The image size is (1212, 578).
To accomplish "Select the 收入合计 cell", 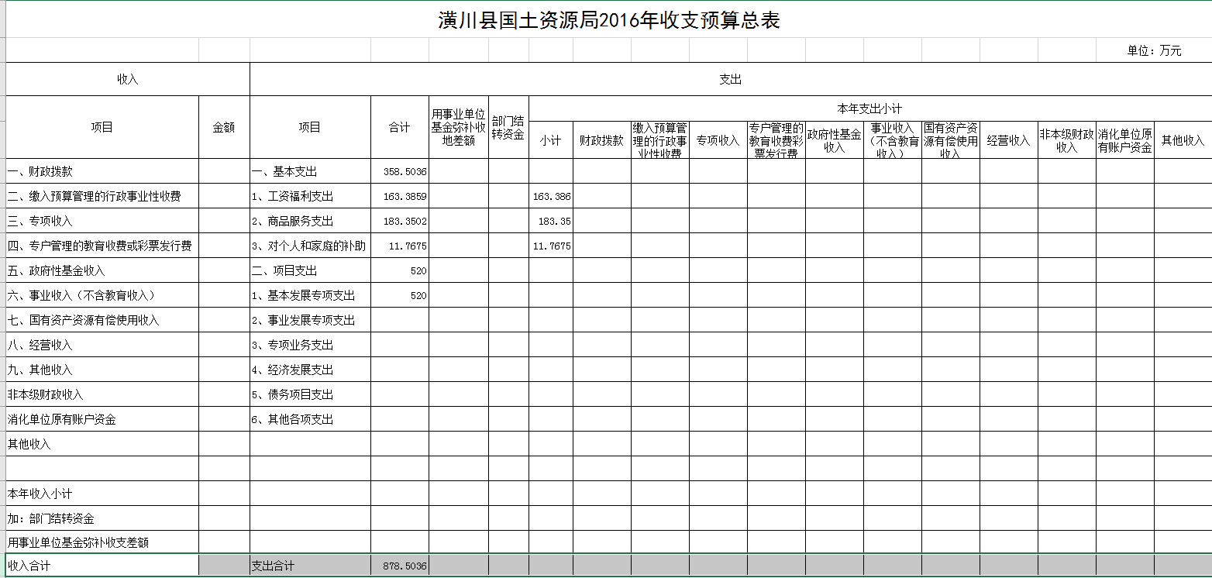I will tap(102, 566).
